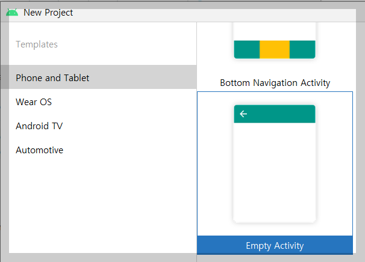Click the left teal tab in navigation preview
Image resolution: width=365 pixels, height=262 pixels.
(x=247, y=49)
